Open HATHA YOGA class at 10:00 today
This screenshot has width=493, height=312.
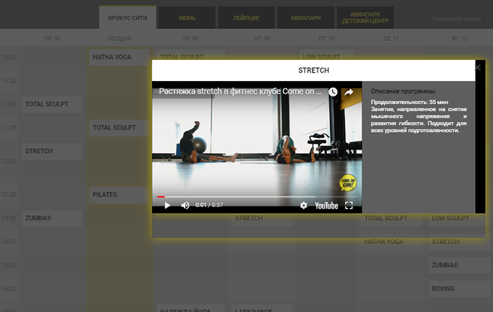coord(119,57)
